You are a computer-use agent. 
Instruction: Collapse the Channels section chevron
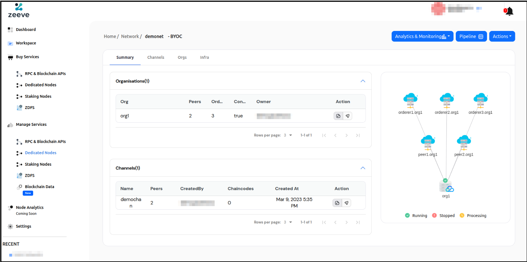tap(362, 168)
